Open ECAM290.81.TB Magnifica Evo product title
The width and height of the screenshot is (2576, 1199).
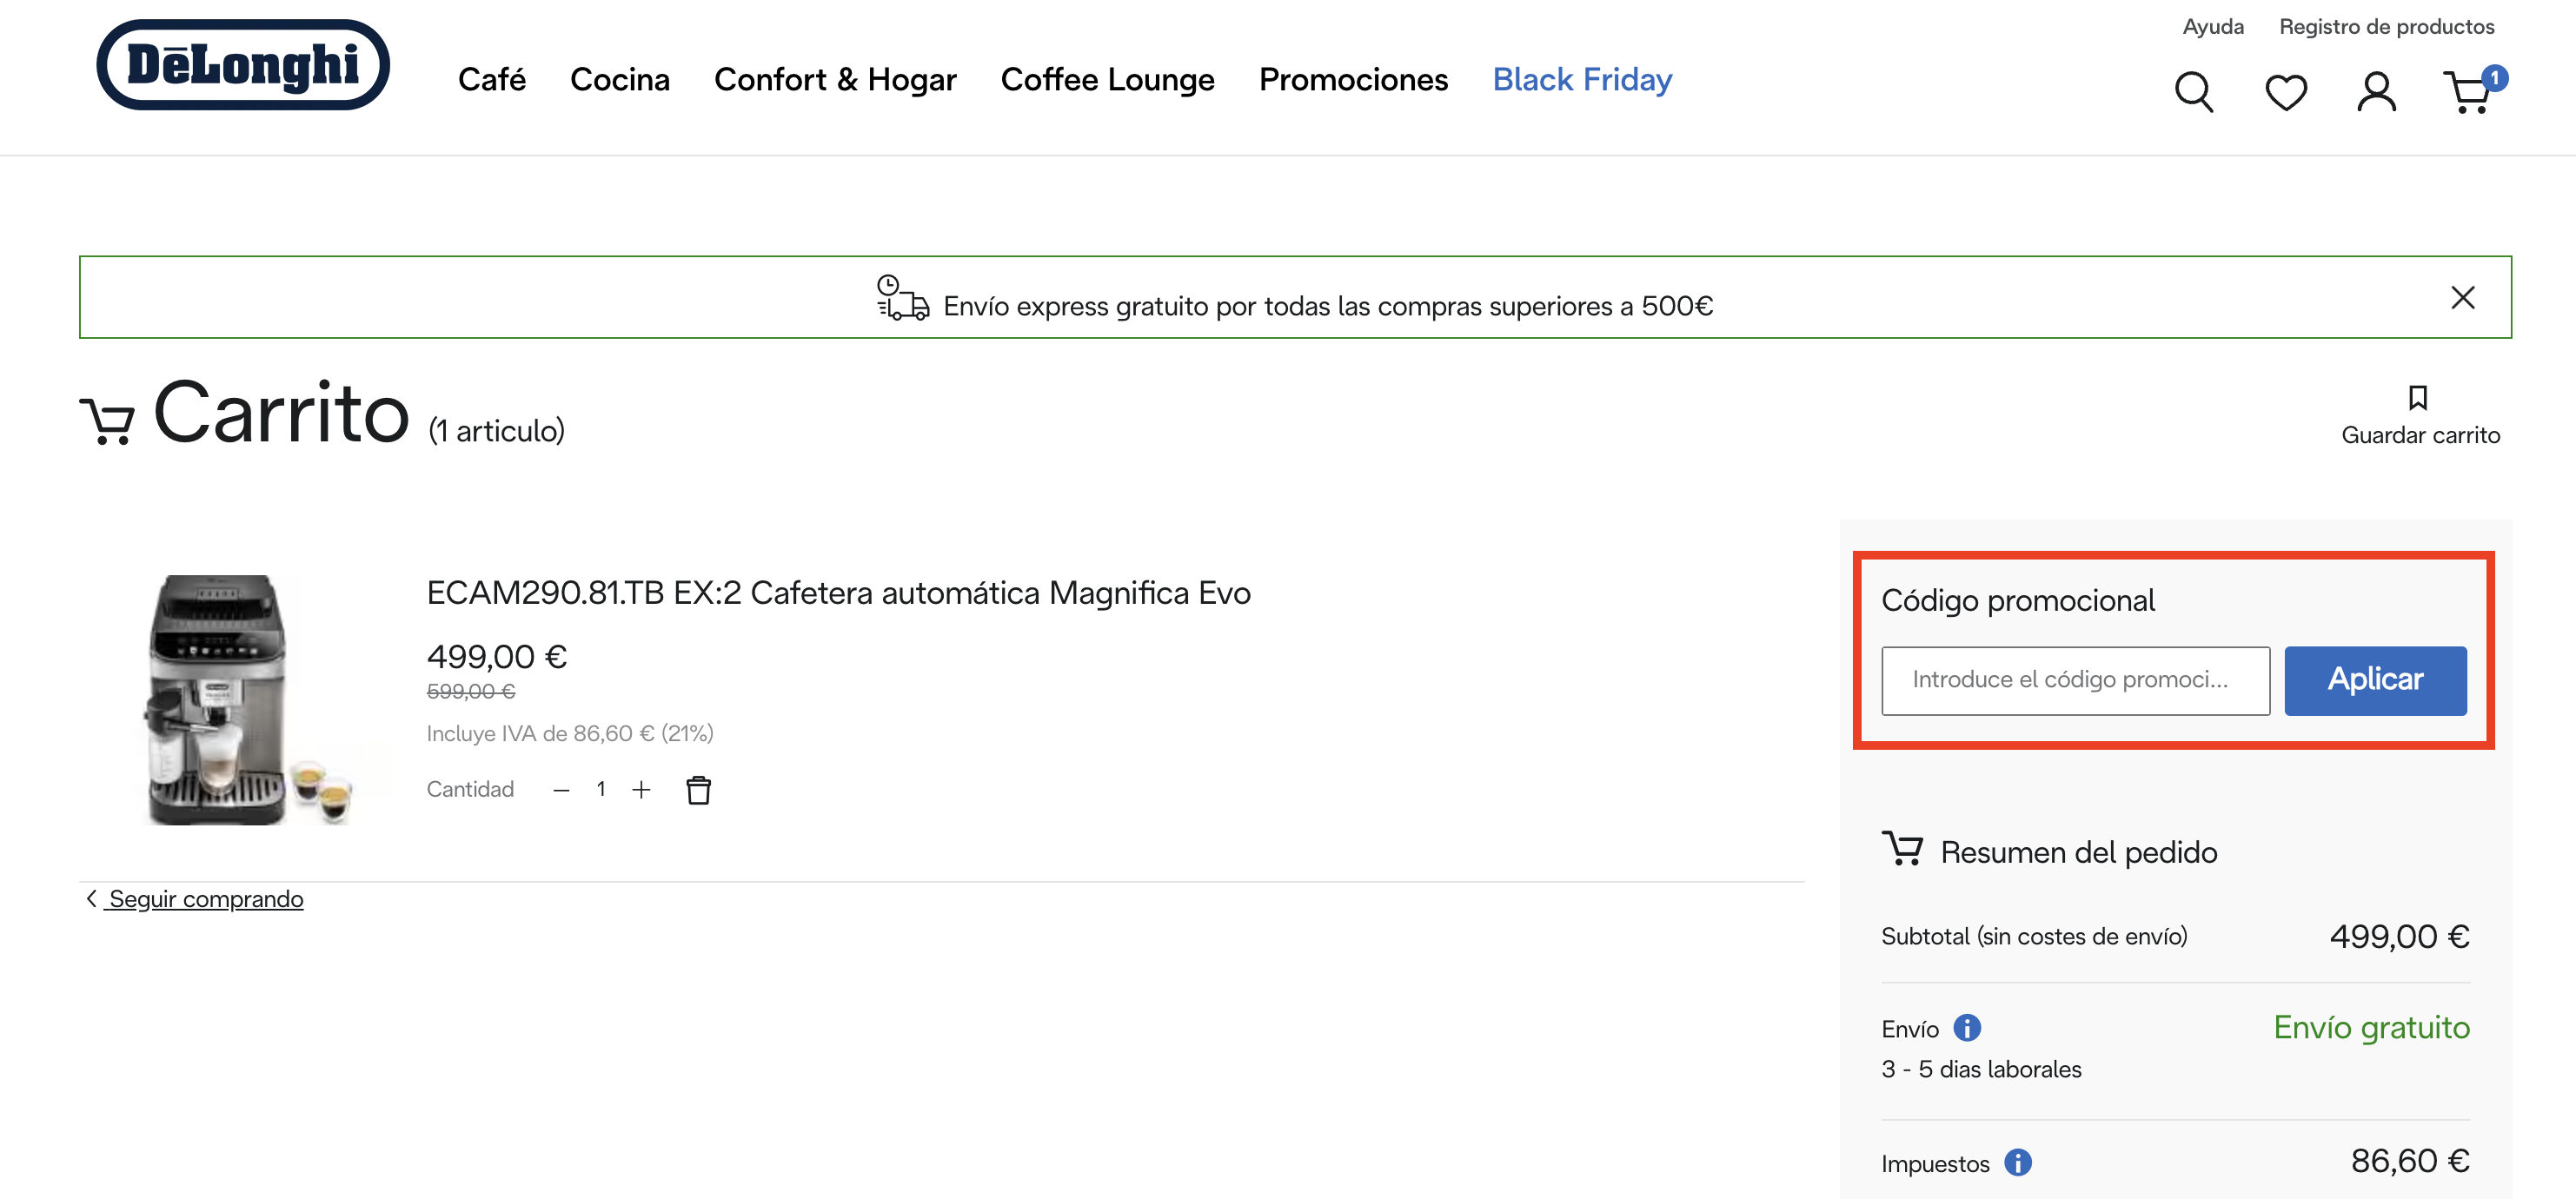[x=838, y=593]
